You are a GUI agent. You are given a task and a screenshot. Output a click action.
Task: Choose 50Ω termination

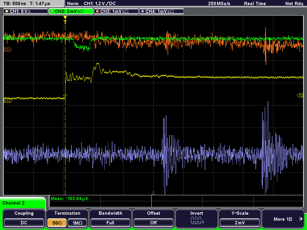(57, 223)
